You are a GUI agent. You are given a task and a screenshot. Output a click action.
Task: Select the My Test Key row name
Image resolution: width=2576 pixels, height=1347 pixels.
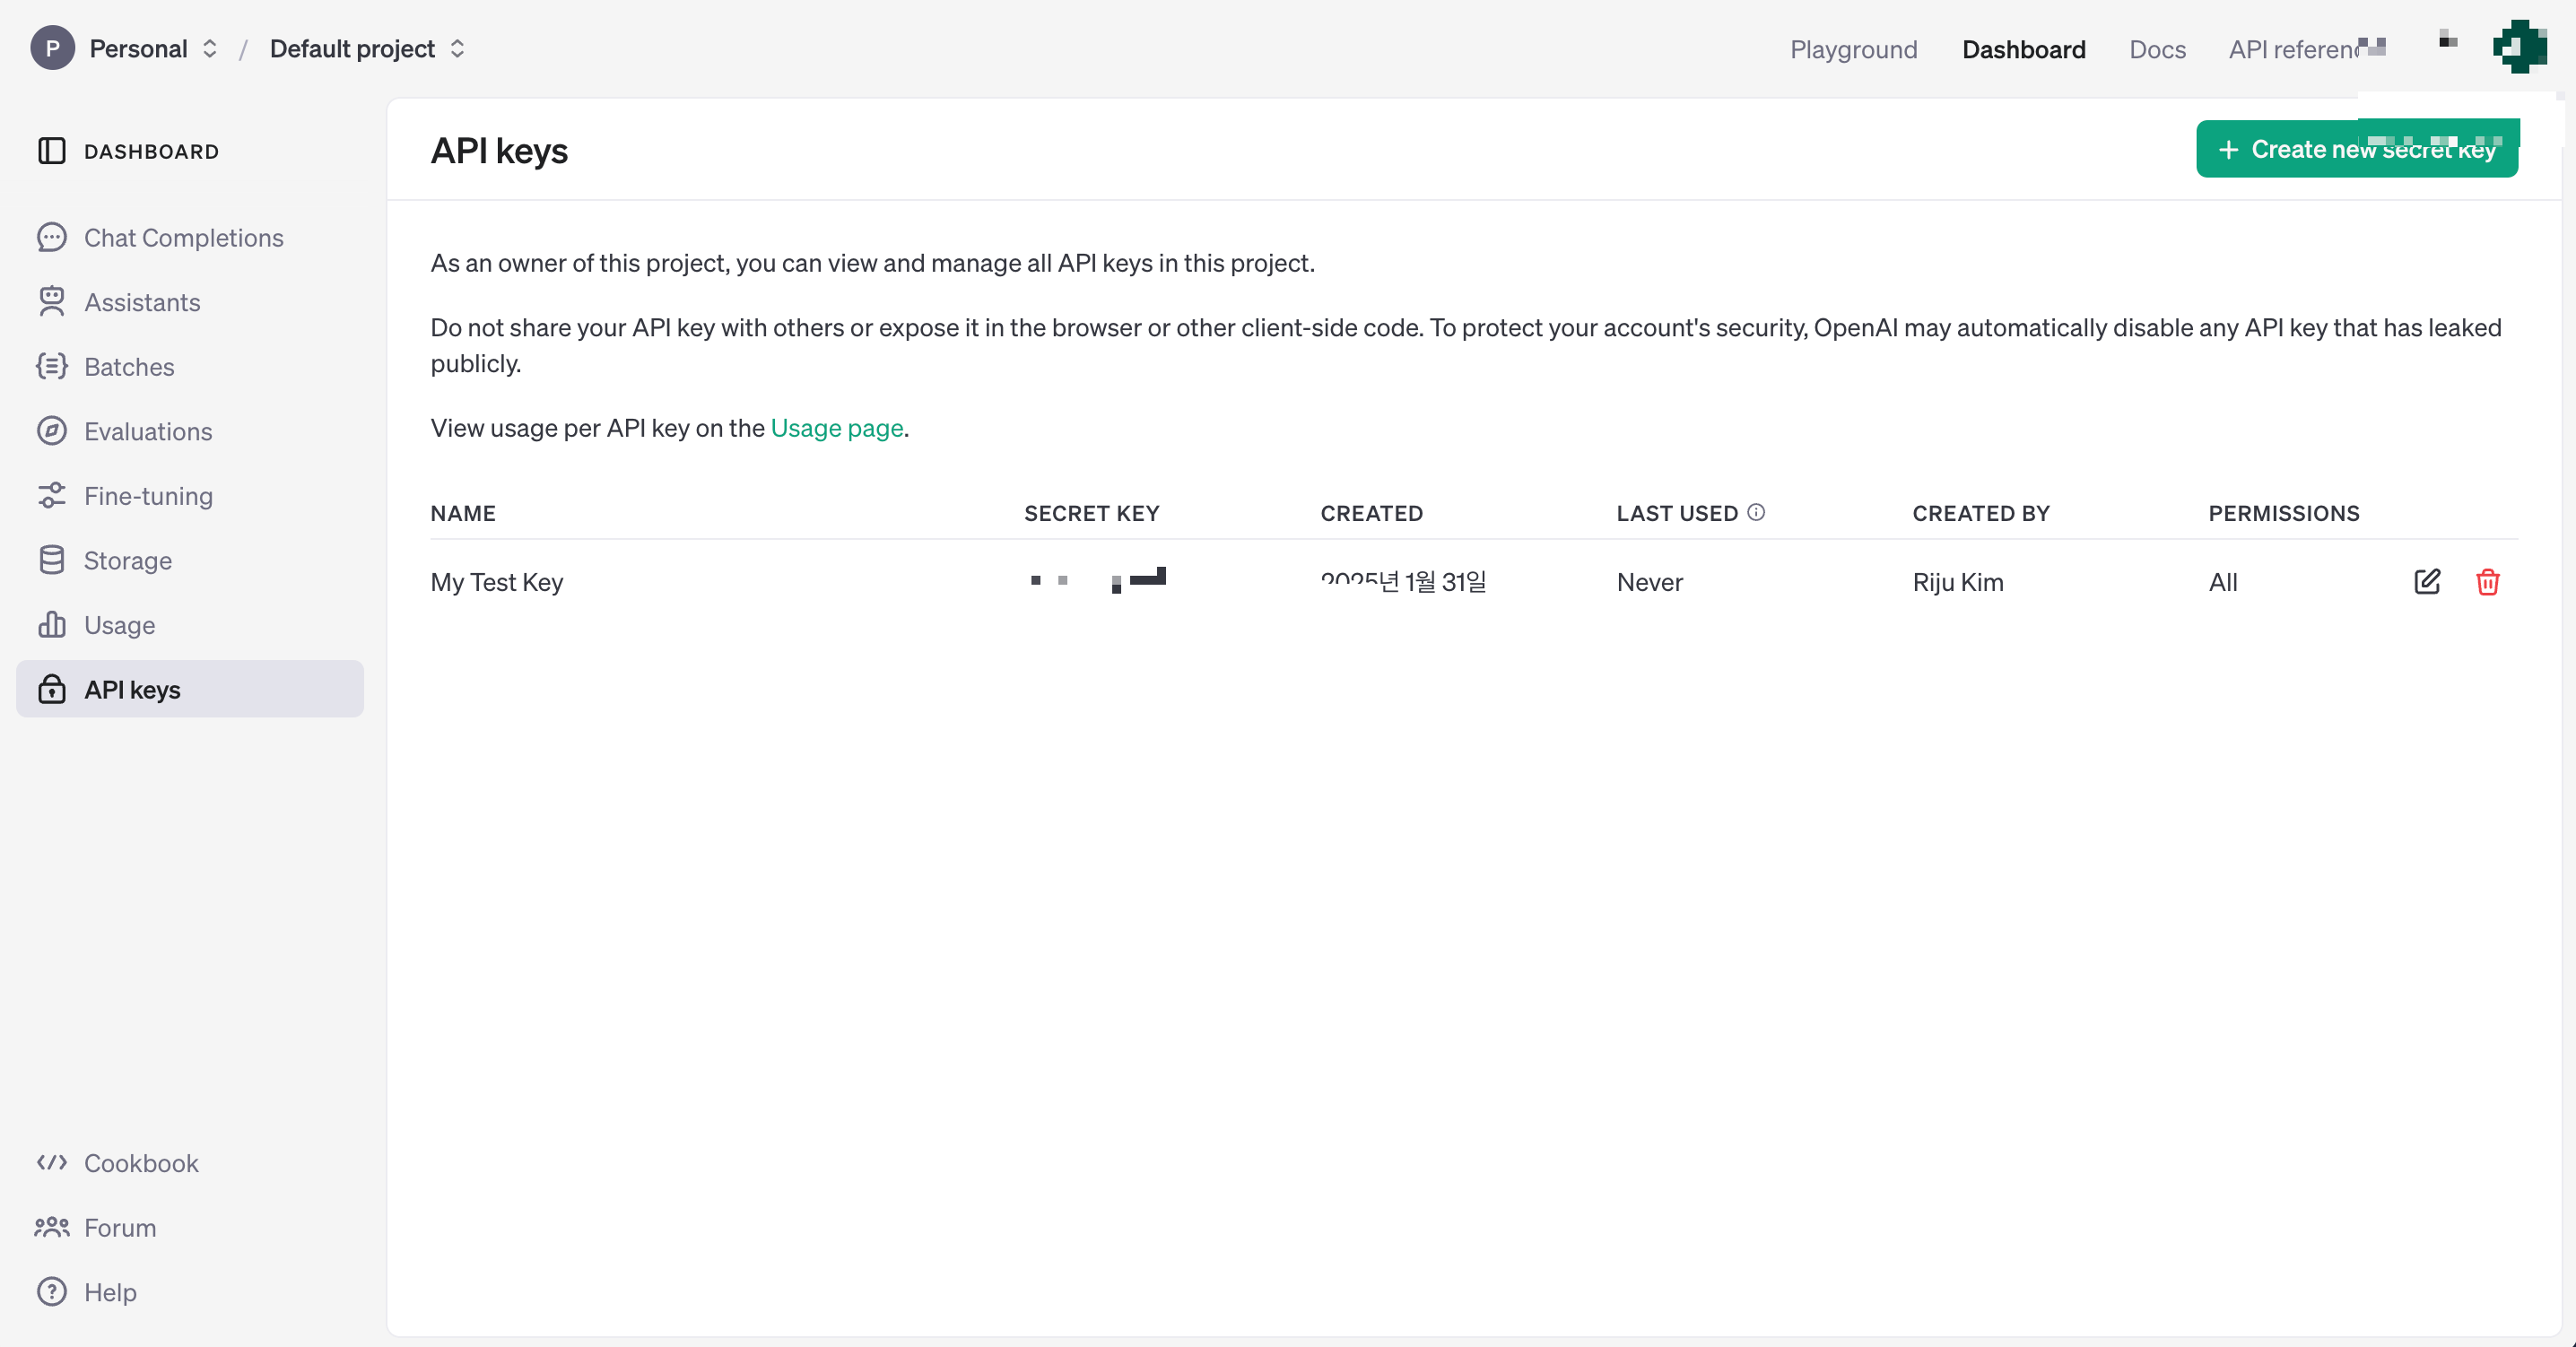pyautogui.click(x=497, y=582)
